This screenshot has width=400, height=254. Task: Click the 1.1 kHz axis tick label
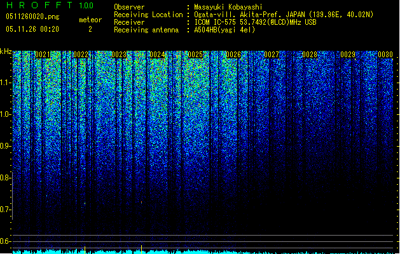pyautogui.click(x=6, y=83)
